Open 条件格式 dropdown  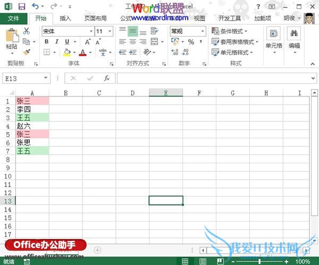(230, 31)
